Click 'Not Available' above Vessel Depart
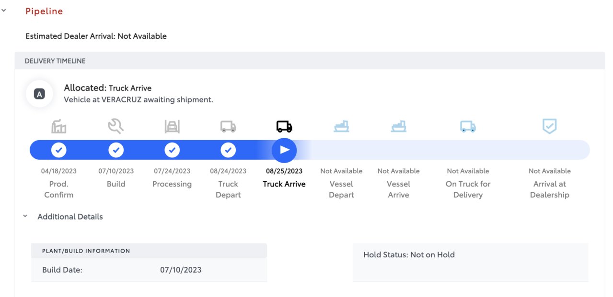The height and width of the screenshot is (297, 613). click(x=341, y=171)
